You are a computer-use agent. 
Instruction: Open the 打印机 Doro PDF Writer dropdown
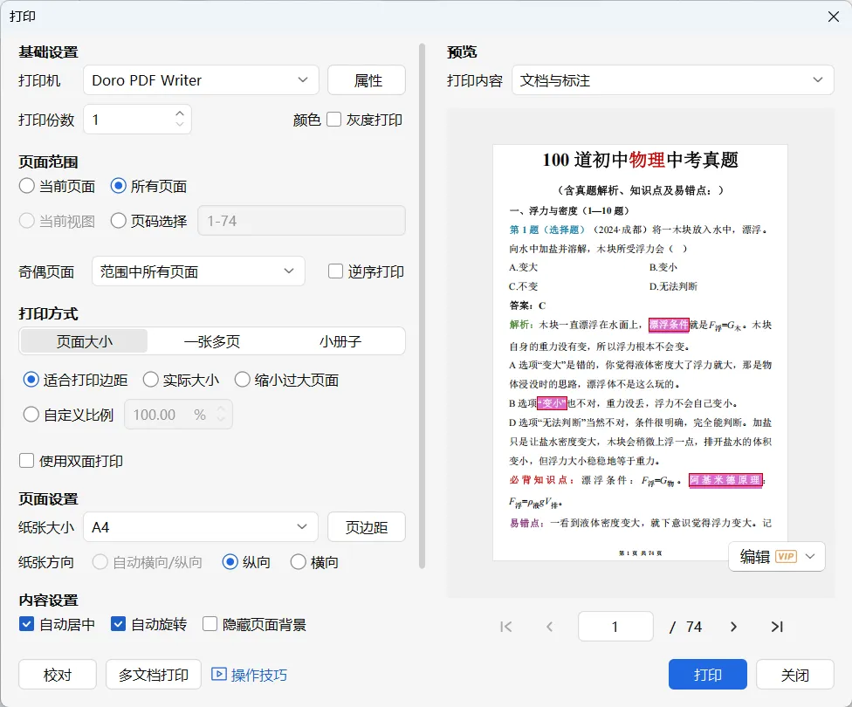point(201,80)
